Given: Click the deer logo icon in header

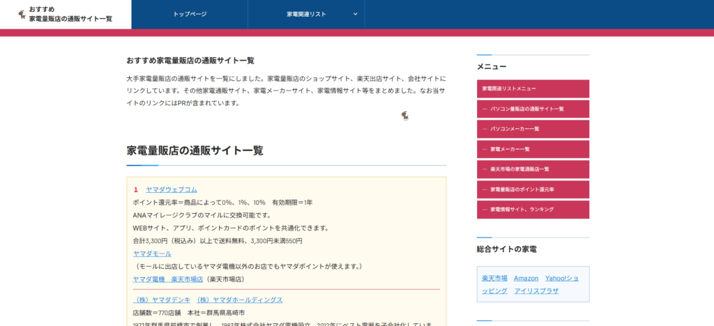Looking at the screenshot, I should coord(22,14).
